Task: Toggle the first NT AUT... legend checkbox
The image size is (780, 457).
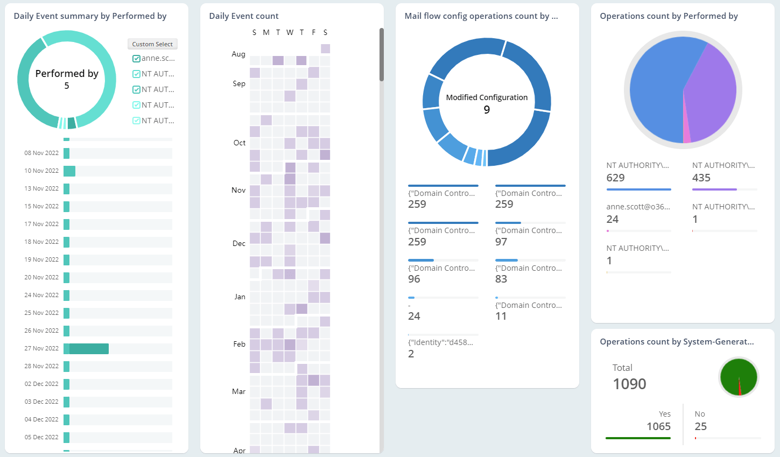Action: (x=137, y=74)
